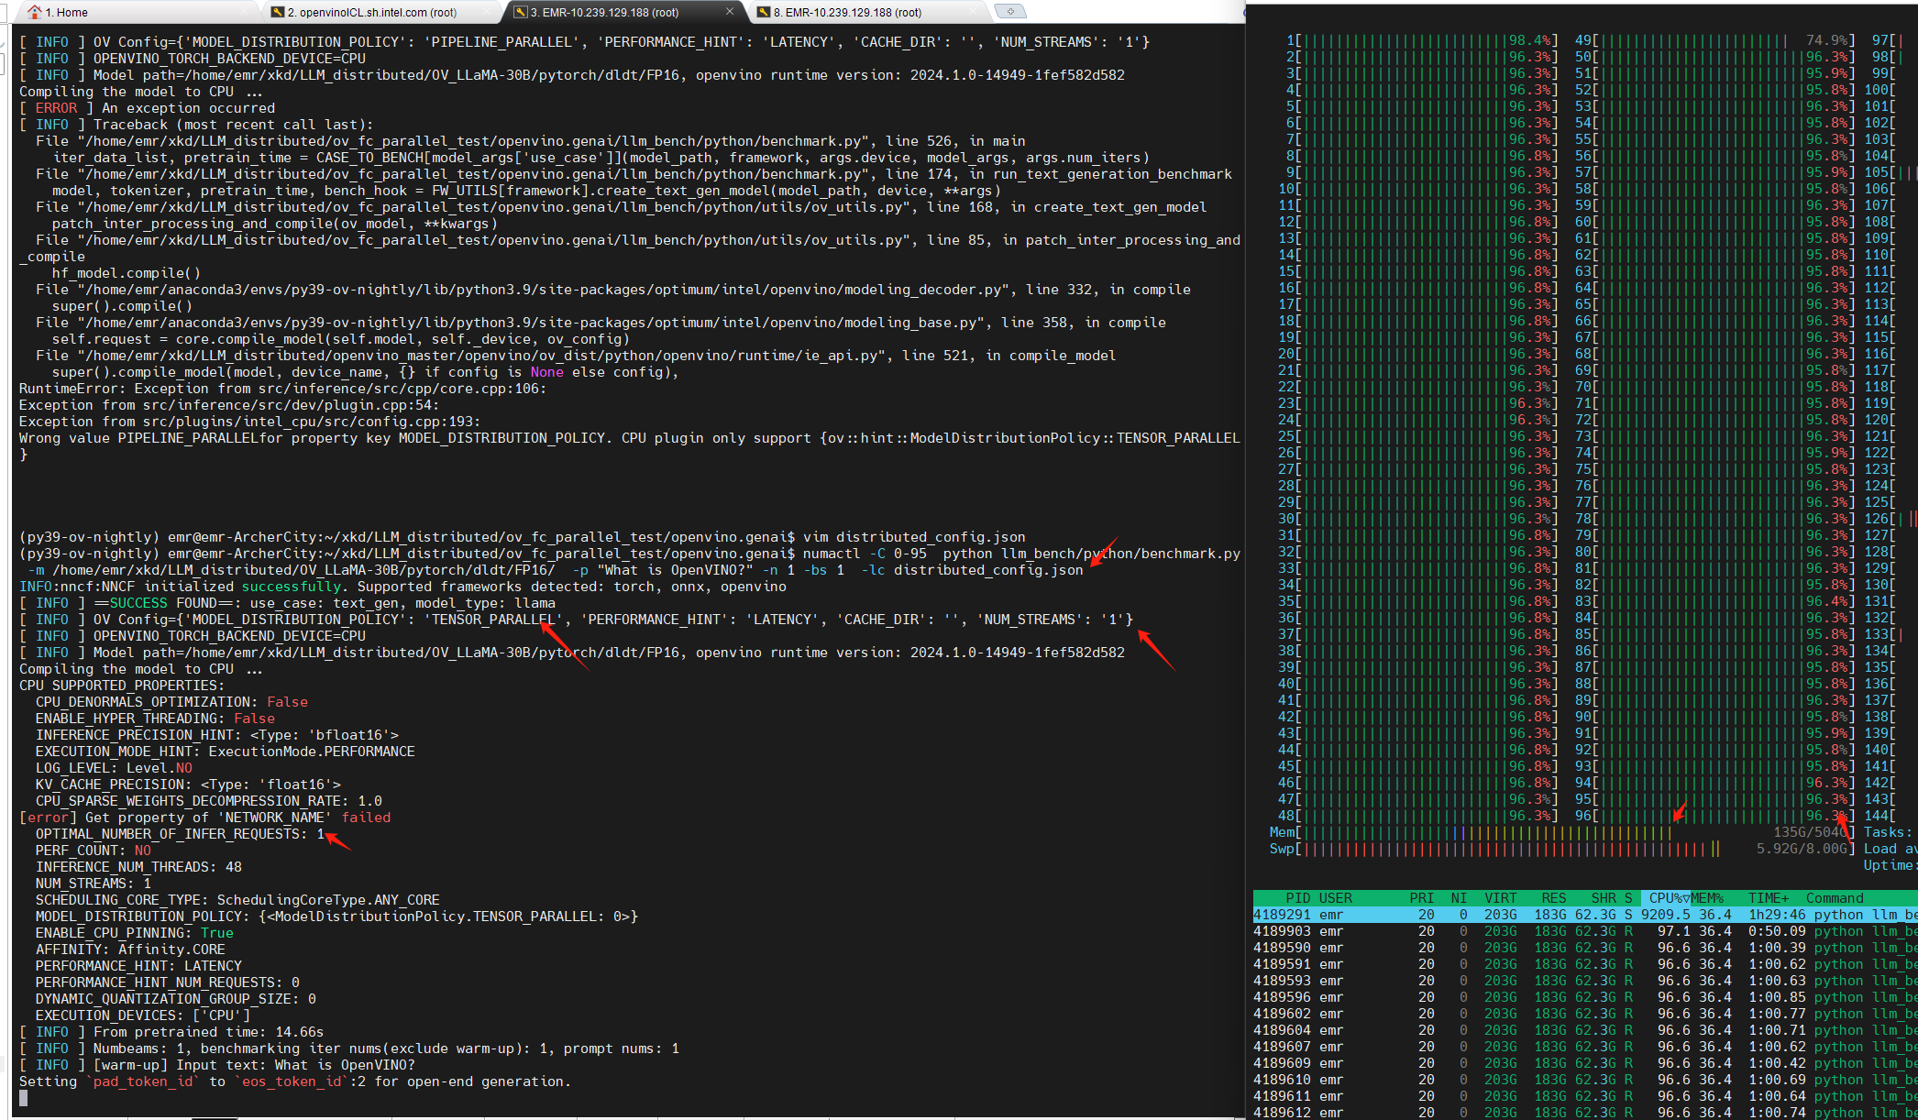Click the 'NUM_STREAMS: 1' property line
Viewport: 1918px width, 1120px height.
(x=94, y=884)
